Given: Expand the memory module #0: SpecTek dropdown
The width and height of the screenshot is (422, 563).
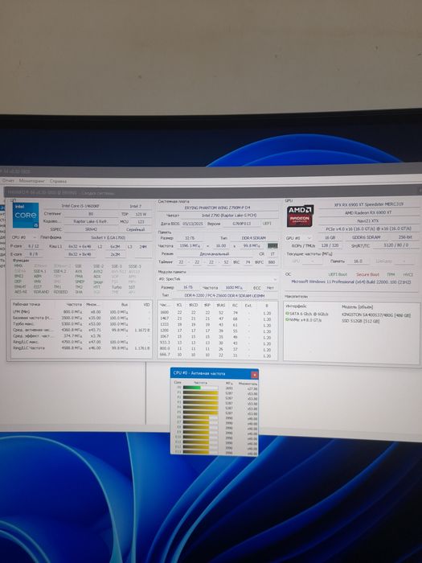Looking at the screenshot, I should tap(218, 279).
